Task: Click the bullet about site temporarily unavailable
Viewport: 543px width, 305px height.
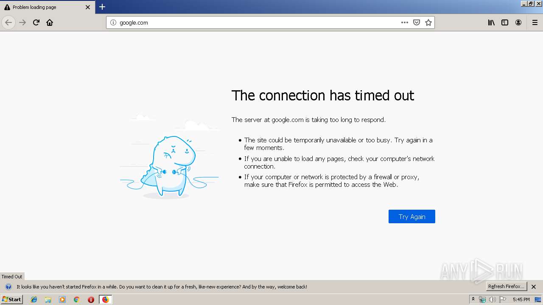Action: pyautogui.click(x=339, y=144)
